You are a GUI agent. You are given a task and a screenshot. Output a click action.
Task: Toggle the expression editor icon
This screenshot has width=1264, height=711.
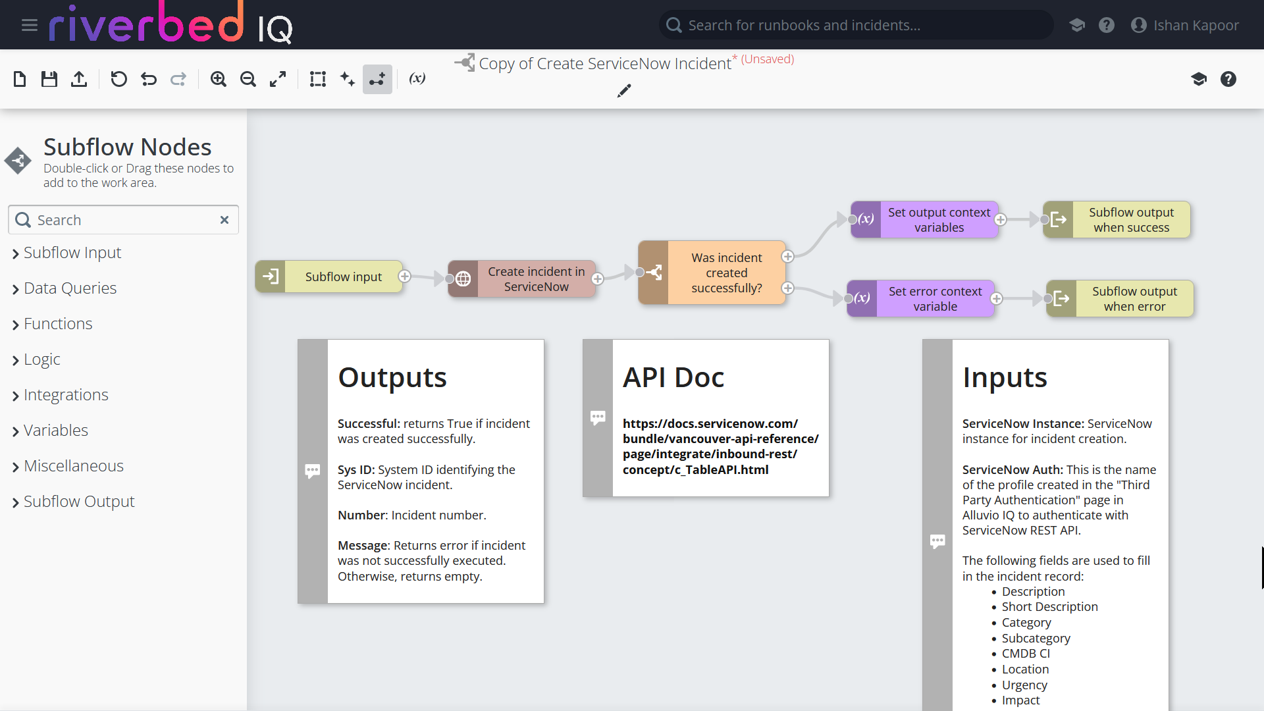(x=417, y=80)
